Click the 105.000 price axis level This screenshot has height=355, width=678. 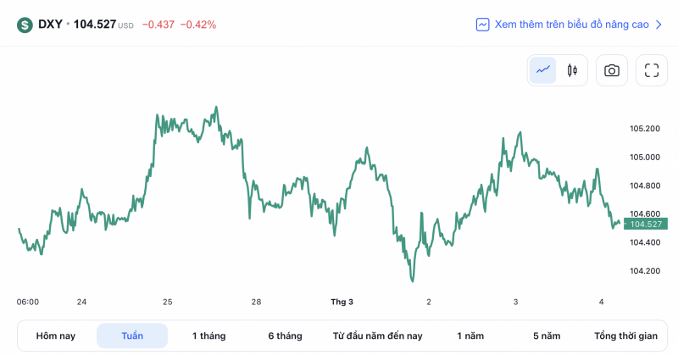tap(645, 157)
